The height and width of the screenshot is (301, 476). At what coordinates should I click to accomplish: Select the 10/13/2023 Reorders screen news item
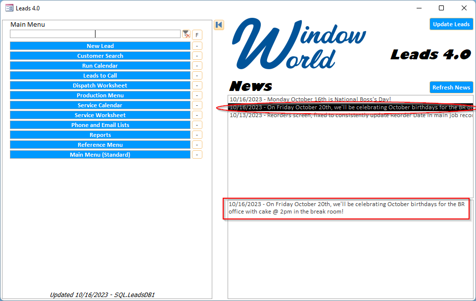click(x=350, y=115)
